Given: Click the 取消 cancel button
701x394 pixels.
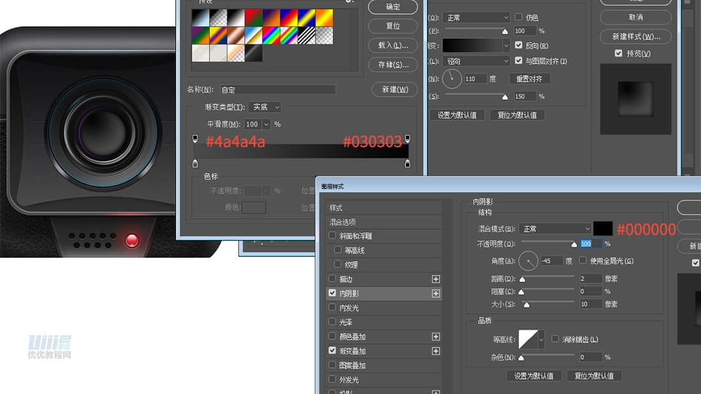Looking at the screenshot, I should coord(636,17).
